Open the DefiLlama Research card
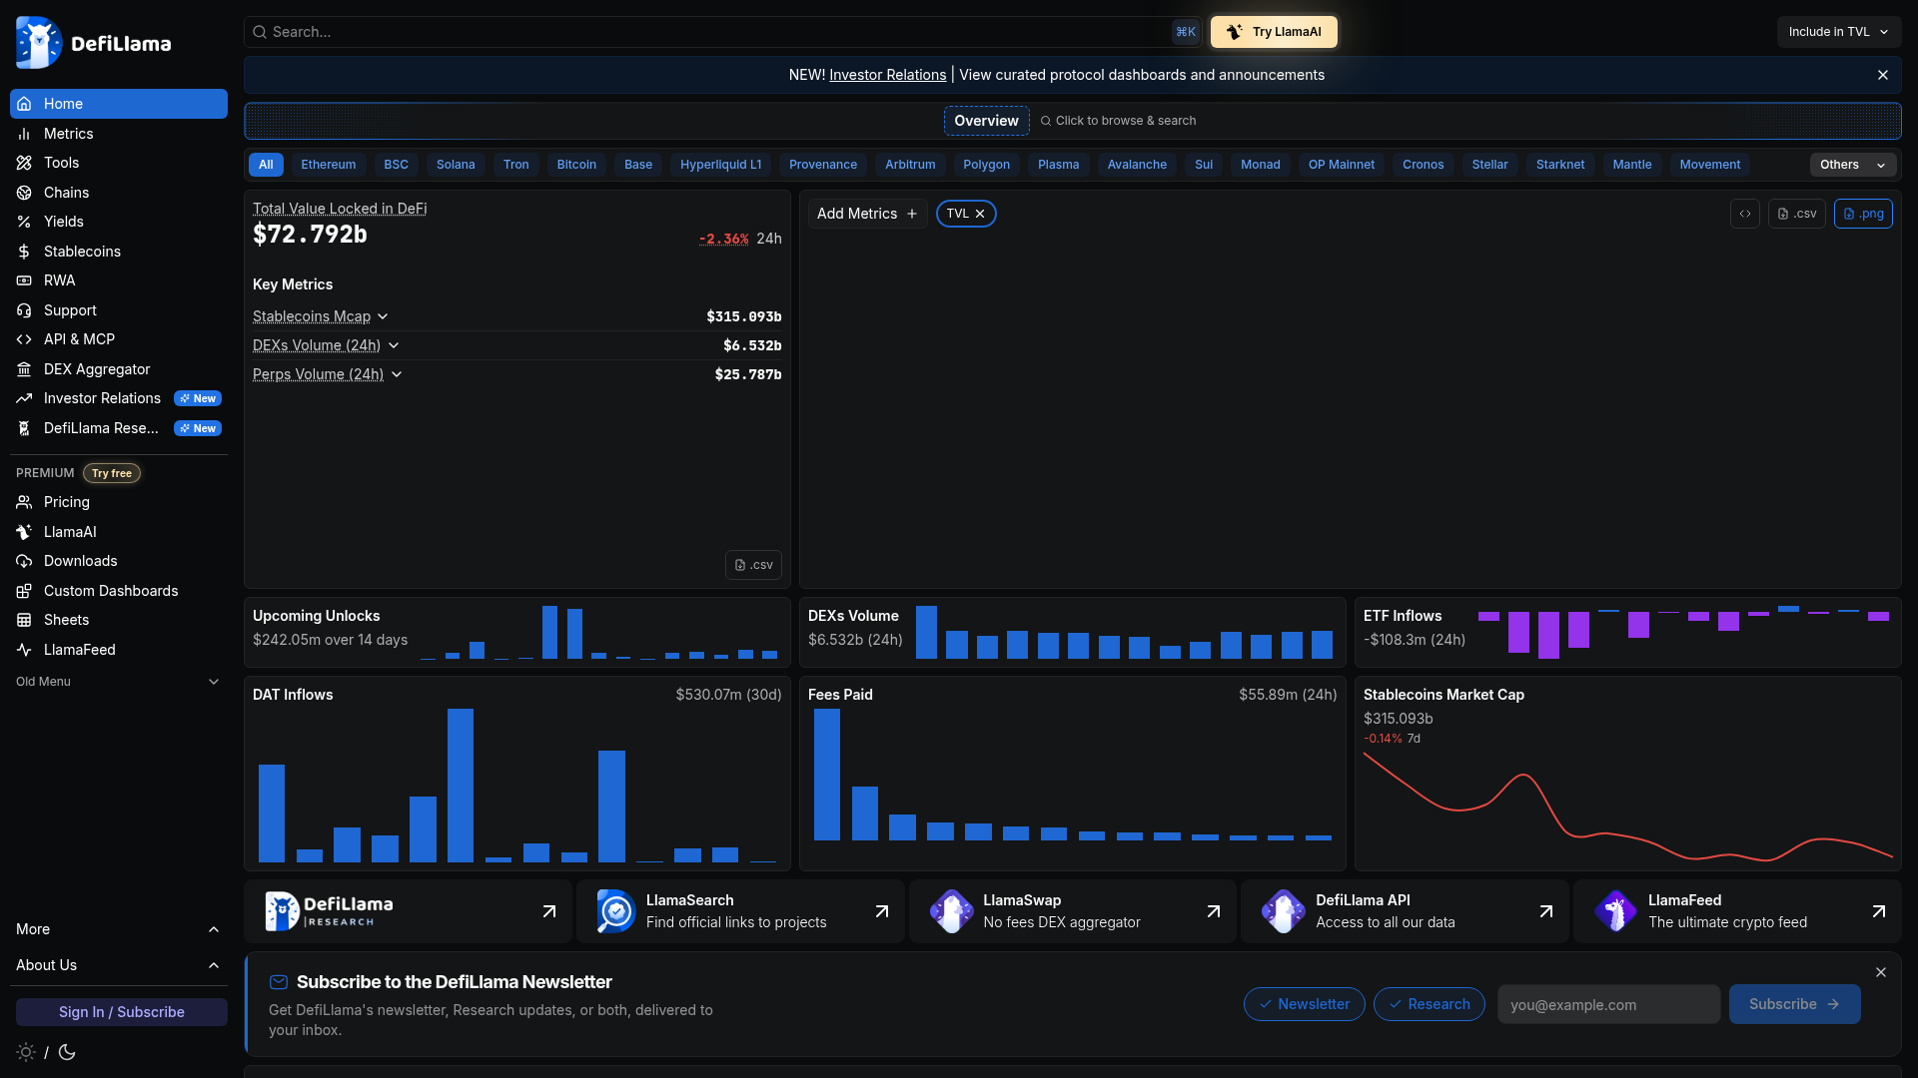The image size is (1918, 1078). (x=408, y=911)
